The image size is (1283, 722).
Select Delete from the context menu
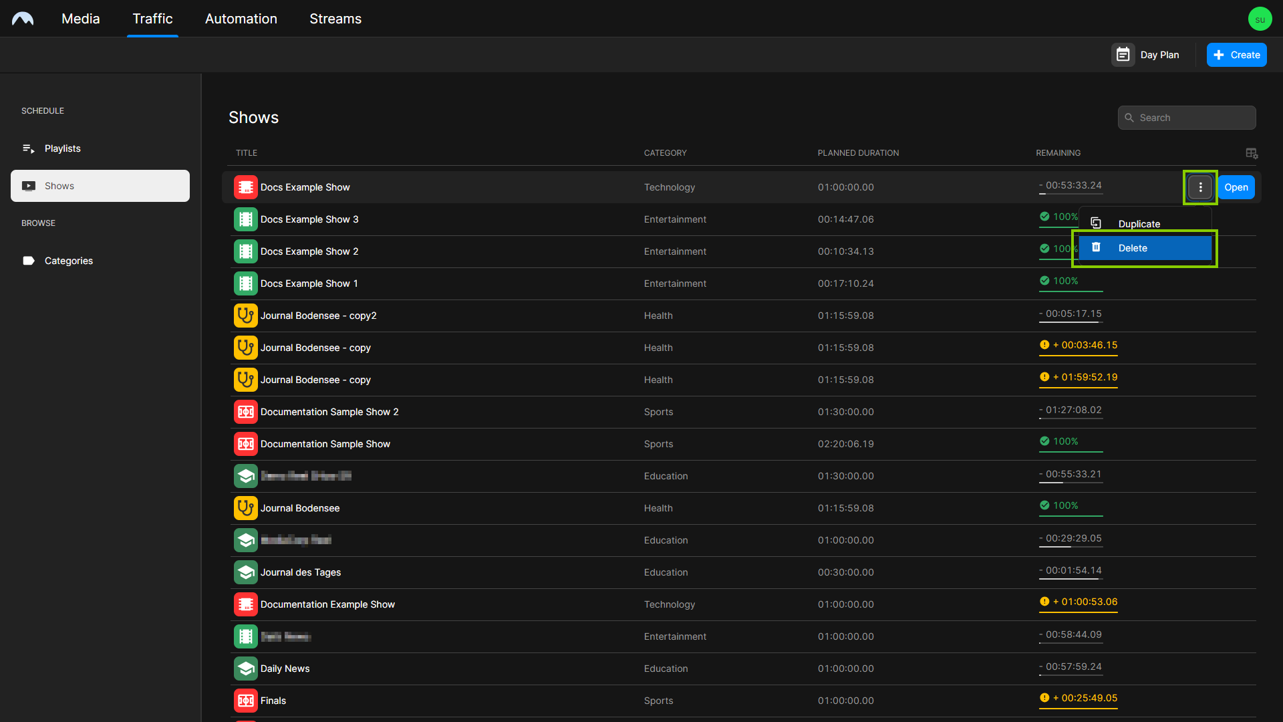point(1145,248)
